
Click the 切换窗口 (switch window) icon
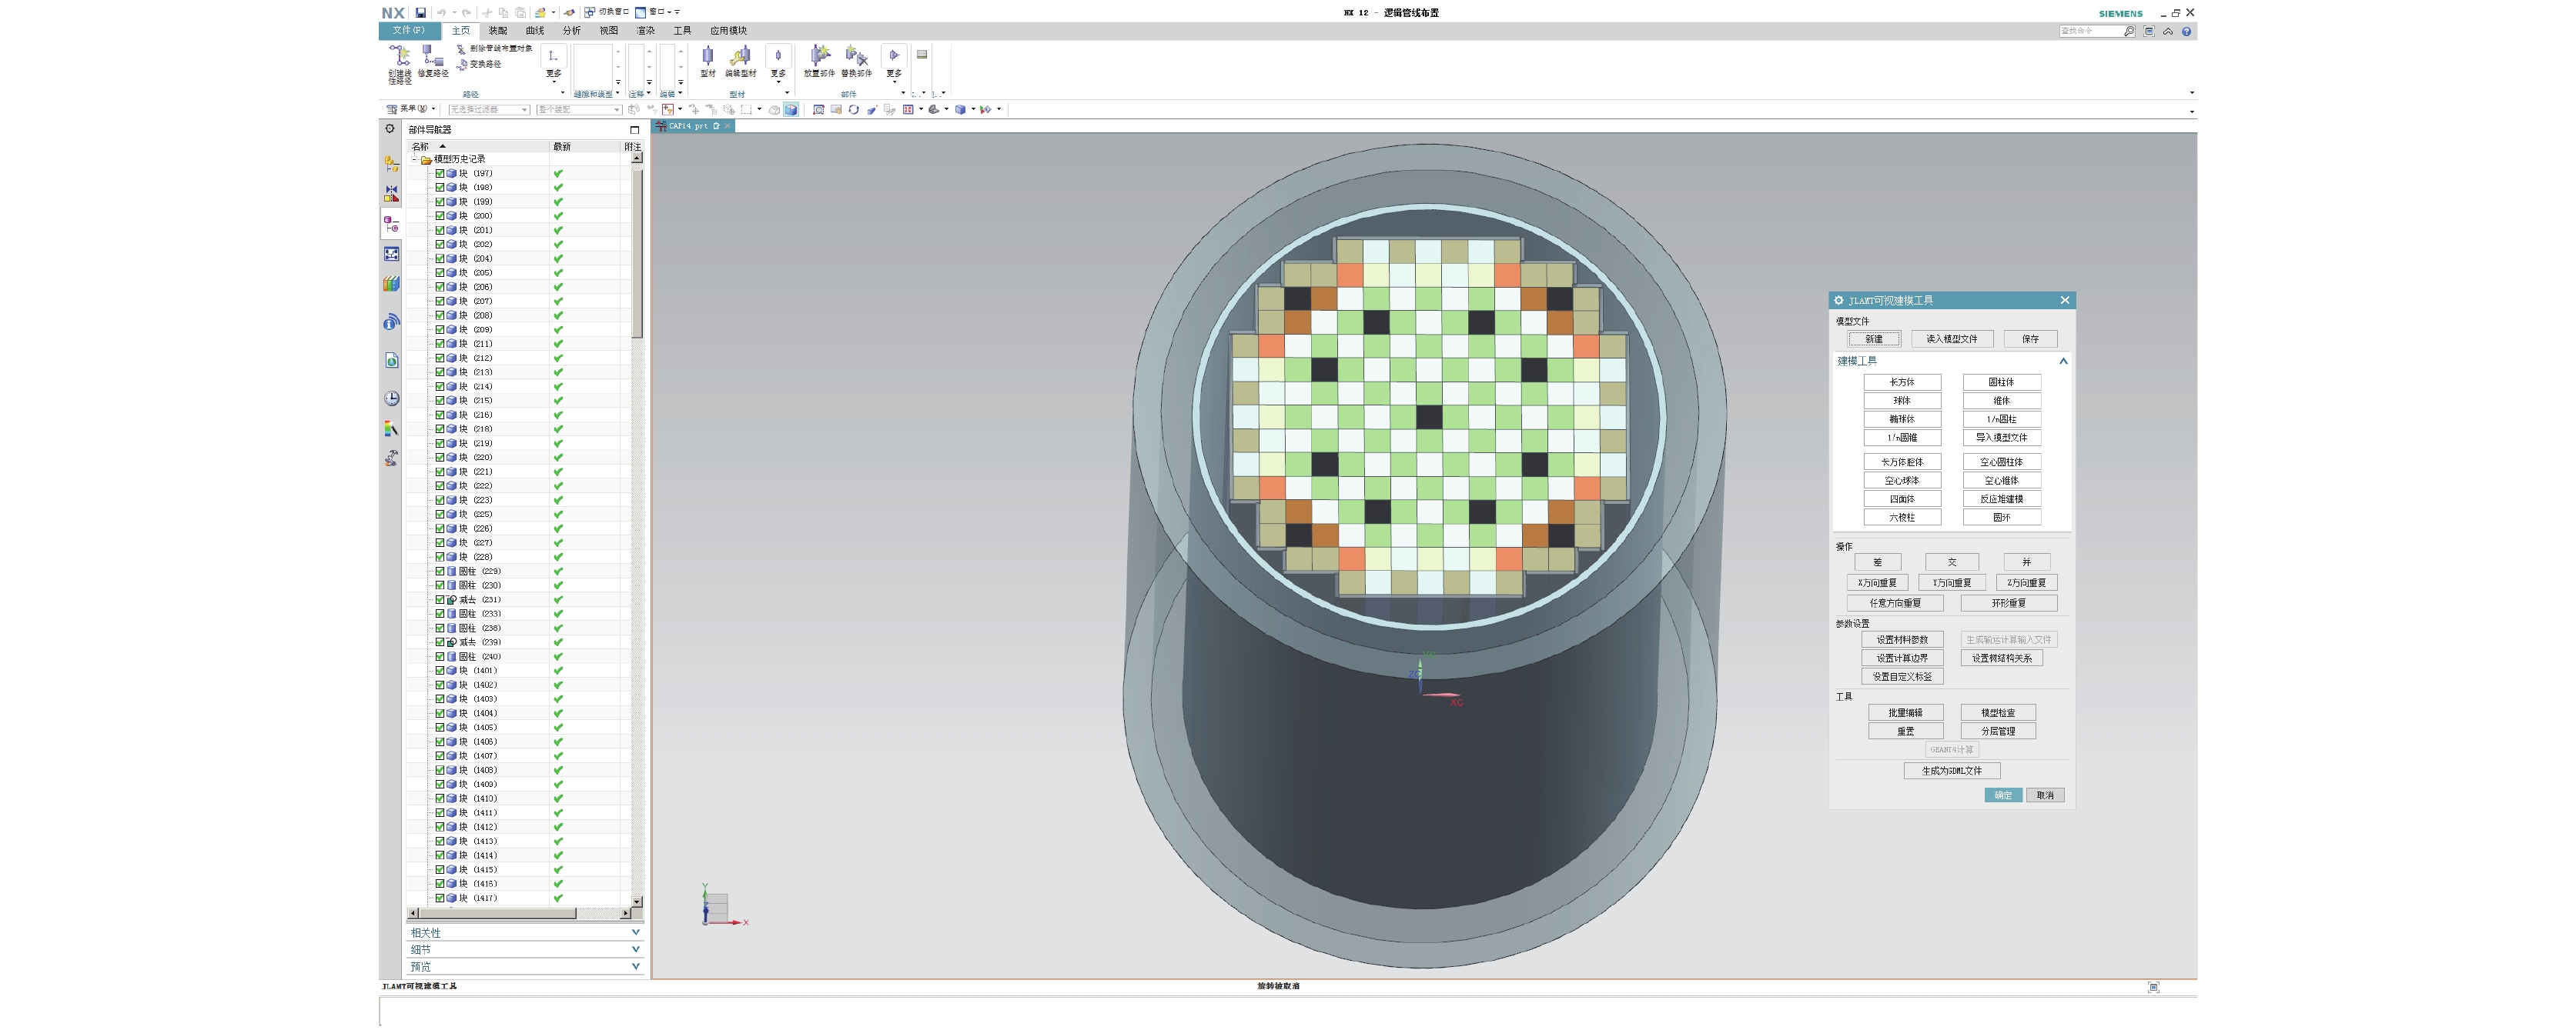click(606, 12)
